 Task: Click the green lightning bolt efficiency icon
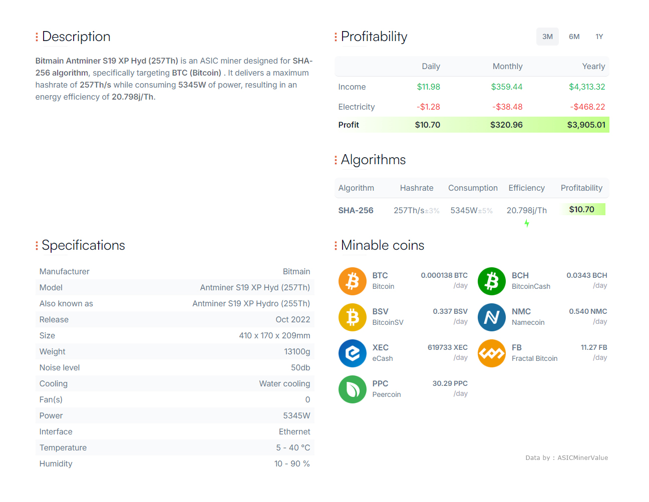(527, 223)
